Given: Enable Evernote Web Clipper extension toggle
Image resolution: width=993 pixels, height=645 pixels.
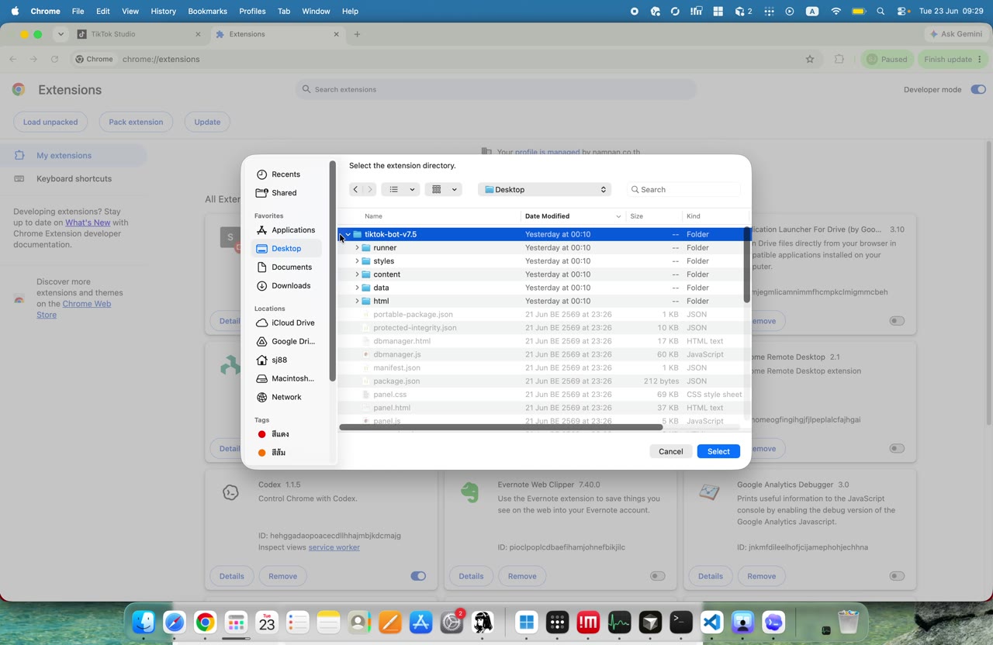Looking at the screenshot, I should tap(658, 576).
